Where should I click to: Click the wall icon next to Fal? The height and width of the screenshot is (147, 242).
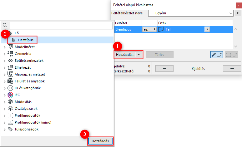coord(161,29)
